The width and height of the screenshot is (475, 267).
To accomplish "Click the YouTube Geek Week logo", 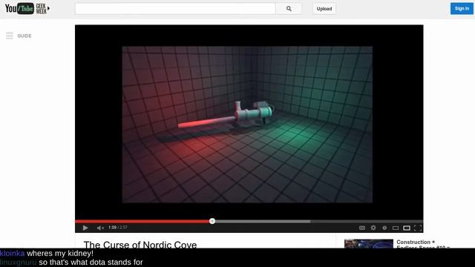I will [x=27, y=8].
